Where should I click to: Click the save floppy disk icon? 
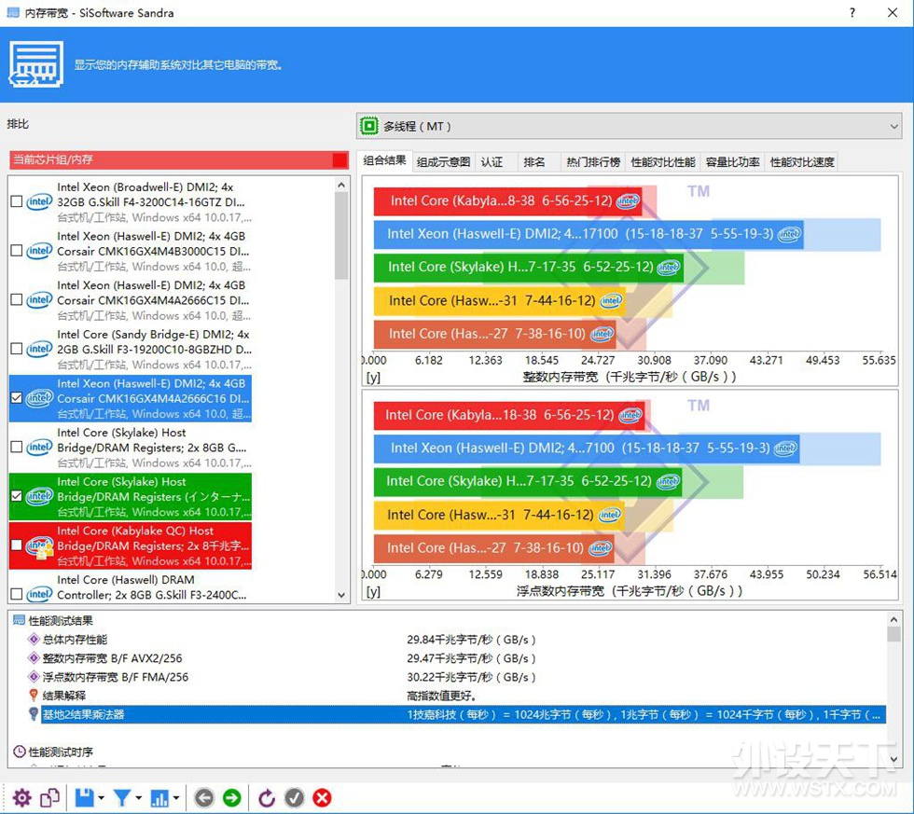pyautogui.click(x=85, y=798)
